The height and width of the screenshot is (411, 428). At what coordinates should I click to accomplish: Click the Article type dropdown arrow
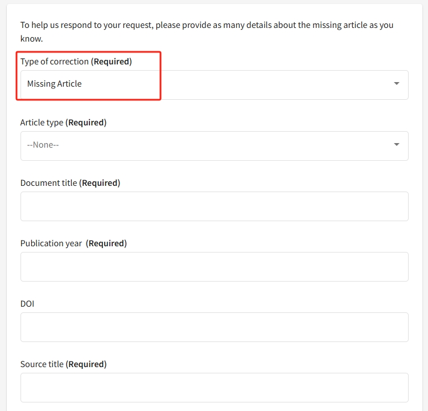point(396,145)
